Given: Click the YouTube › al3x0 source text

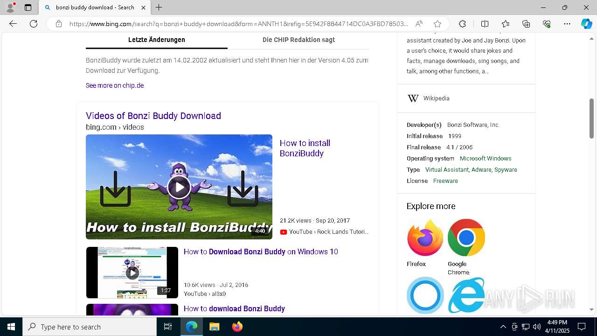Looking at the screenshot, I should point(205,294).
